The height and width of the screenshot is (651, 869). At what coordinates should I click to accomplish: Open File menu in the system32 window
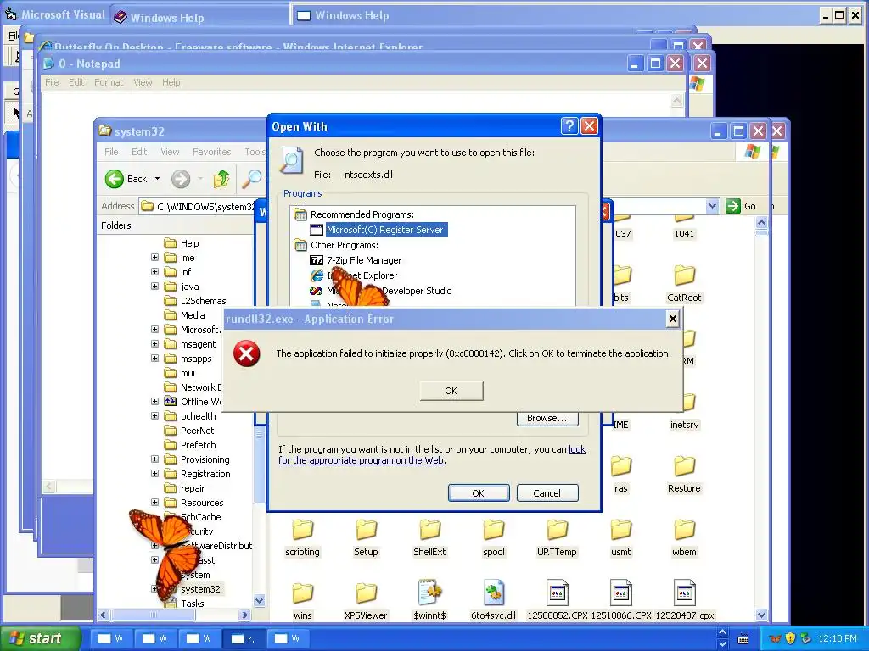point(111,152)
